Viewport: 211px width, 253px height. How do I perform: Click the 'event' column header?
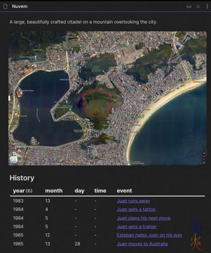point(124,191)
